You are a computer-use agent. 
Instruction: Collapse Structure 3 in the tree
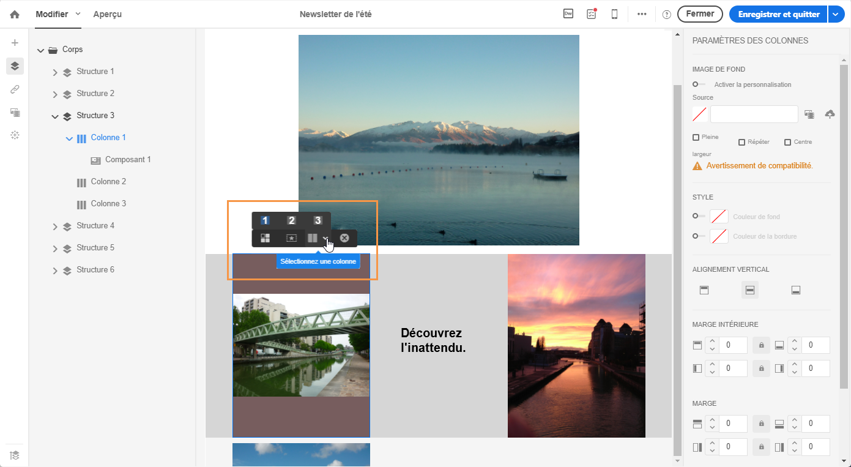tap(55, 116)
